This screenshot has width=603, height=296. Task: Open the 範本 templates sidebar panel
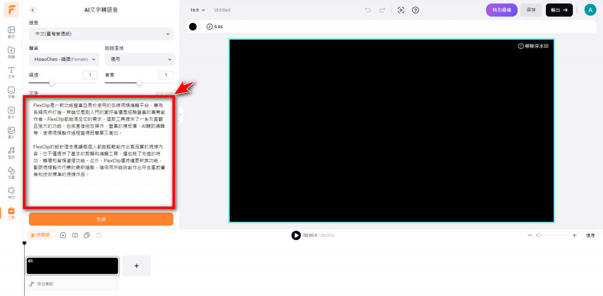(11, 32)
